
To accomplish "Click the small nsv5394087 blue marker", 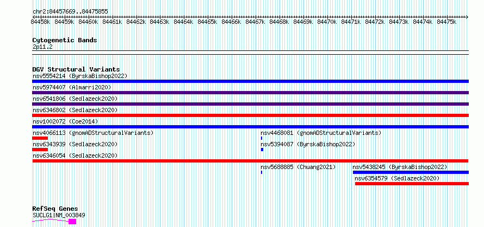I will 262,150.
